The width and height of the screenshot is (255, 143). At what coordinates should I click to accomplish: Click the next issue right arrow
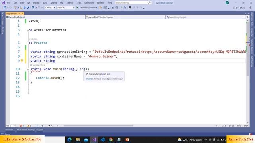point(42,126)
